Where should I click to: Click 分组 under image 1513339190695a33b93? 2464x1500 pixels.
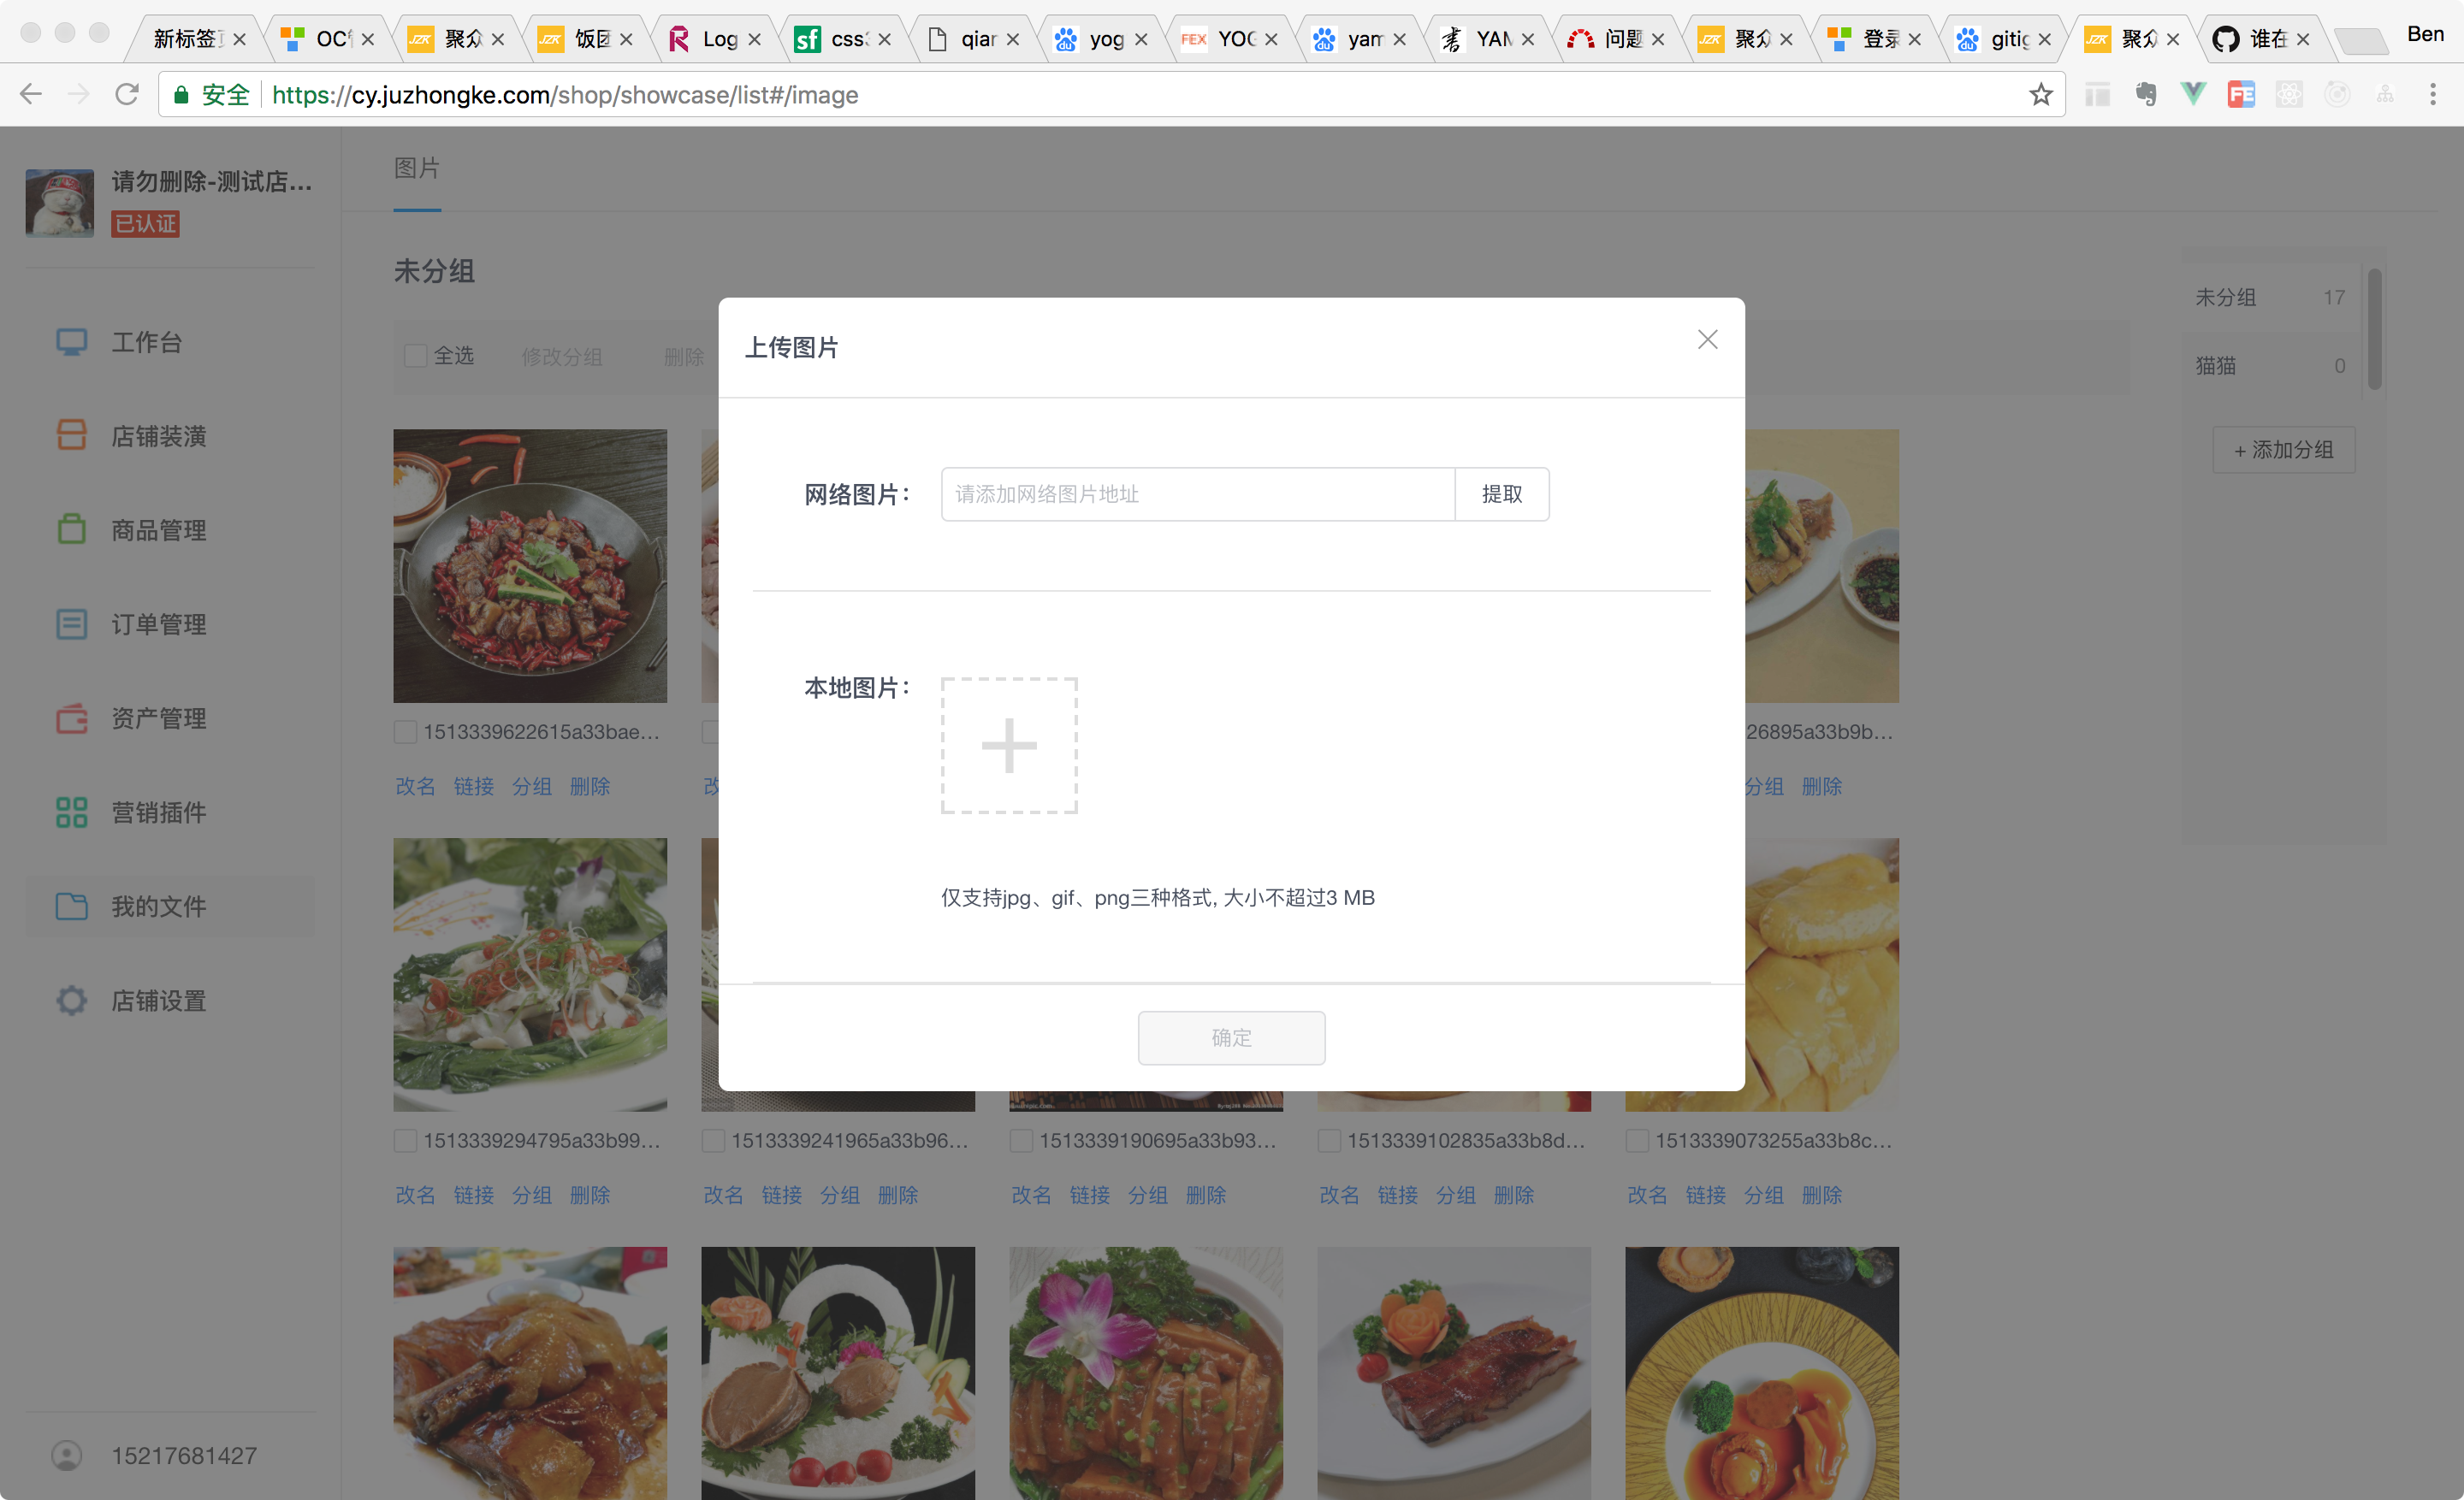[1147, 1196]
